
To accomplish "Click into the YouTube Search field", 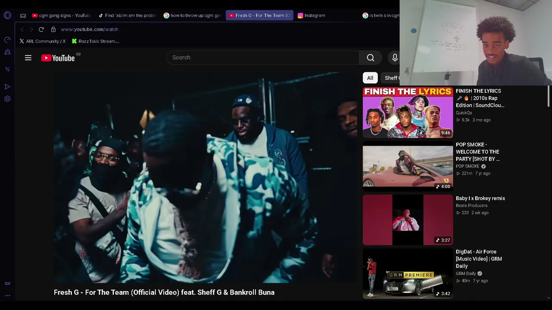I will point(263,58).
